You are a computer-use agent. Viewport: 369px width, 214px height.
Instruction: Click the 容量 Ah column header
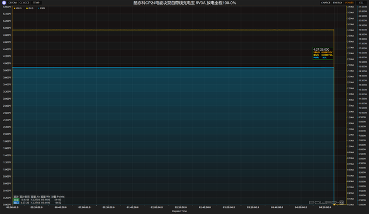[x=36, y=197]
